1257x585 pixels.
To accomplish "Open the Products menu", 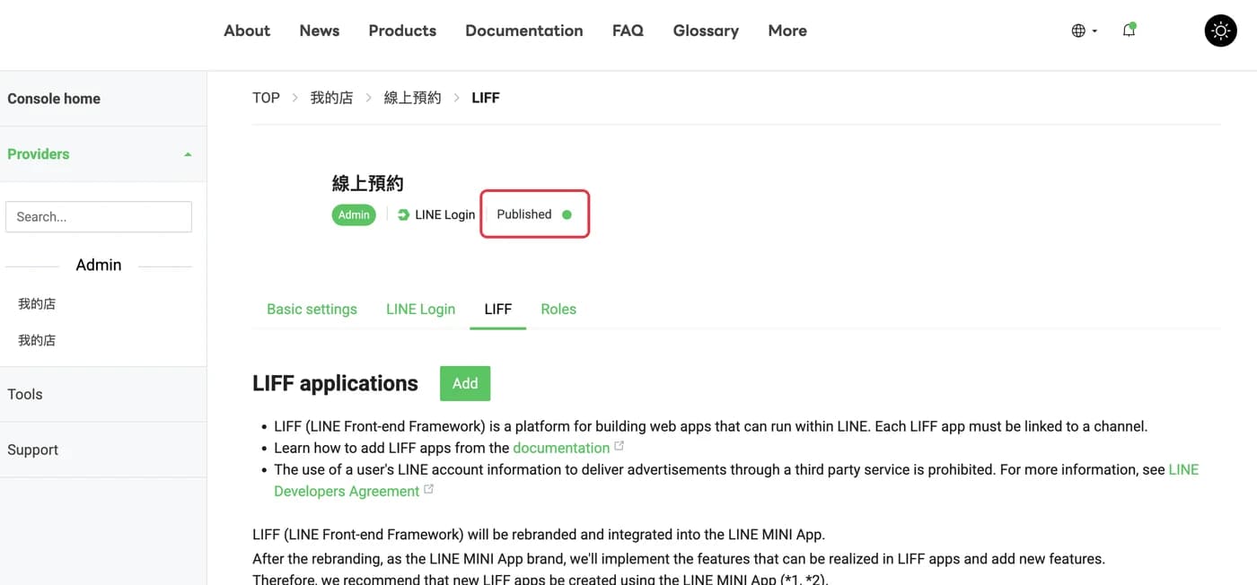I will [x=402, y=31].
